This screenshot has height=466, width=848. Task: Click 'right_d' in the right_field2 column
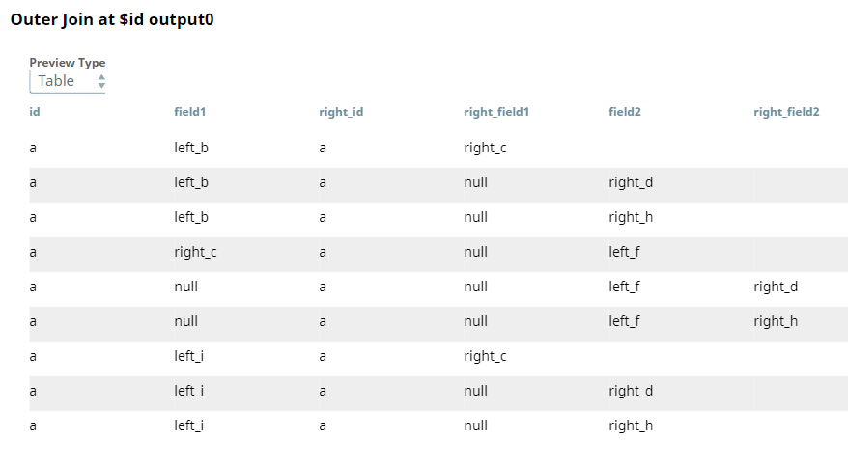[x=776, y=287]
